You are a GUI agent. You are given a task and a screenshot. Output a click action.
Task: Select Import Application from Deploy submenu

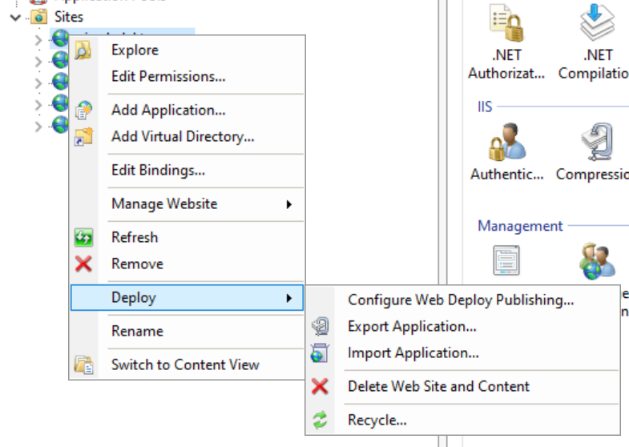413,352
